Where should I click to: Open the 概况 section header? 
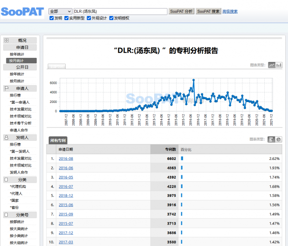(x=20, y=41)
